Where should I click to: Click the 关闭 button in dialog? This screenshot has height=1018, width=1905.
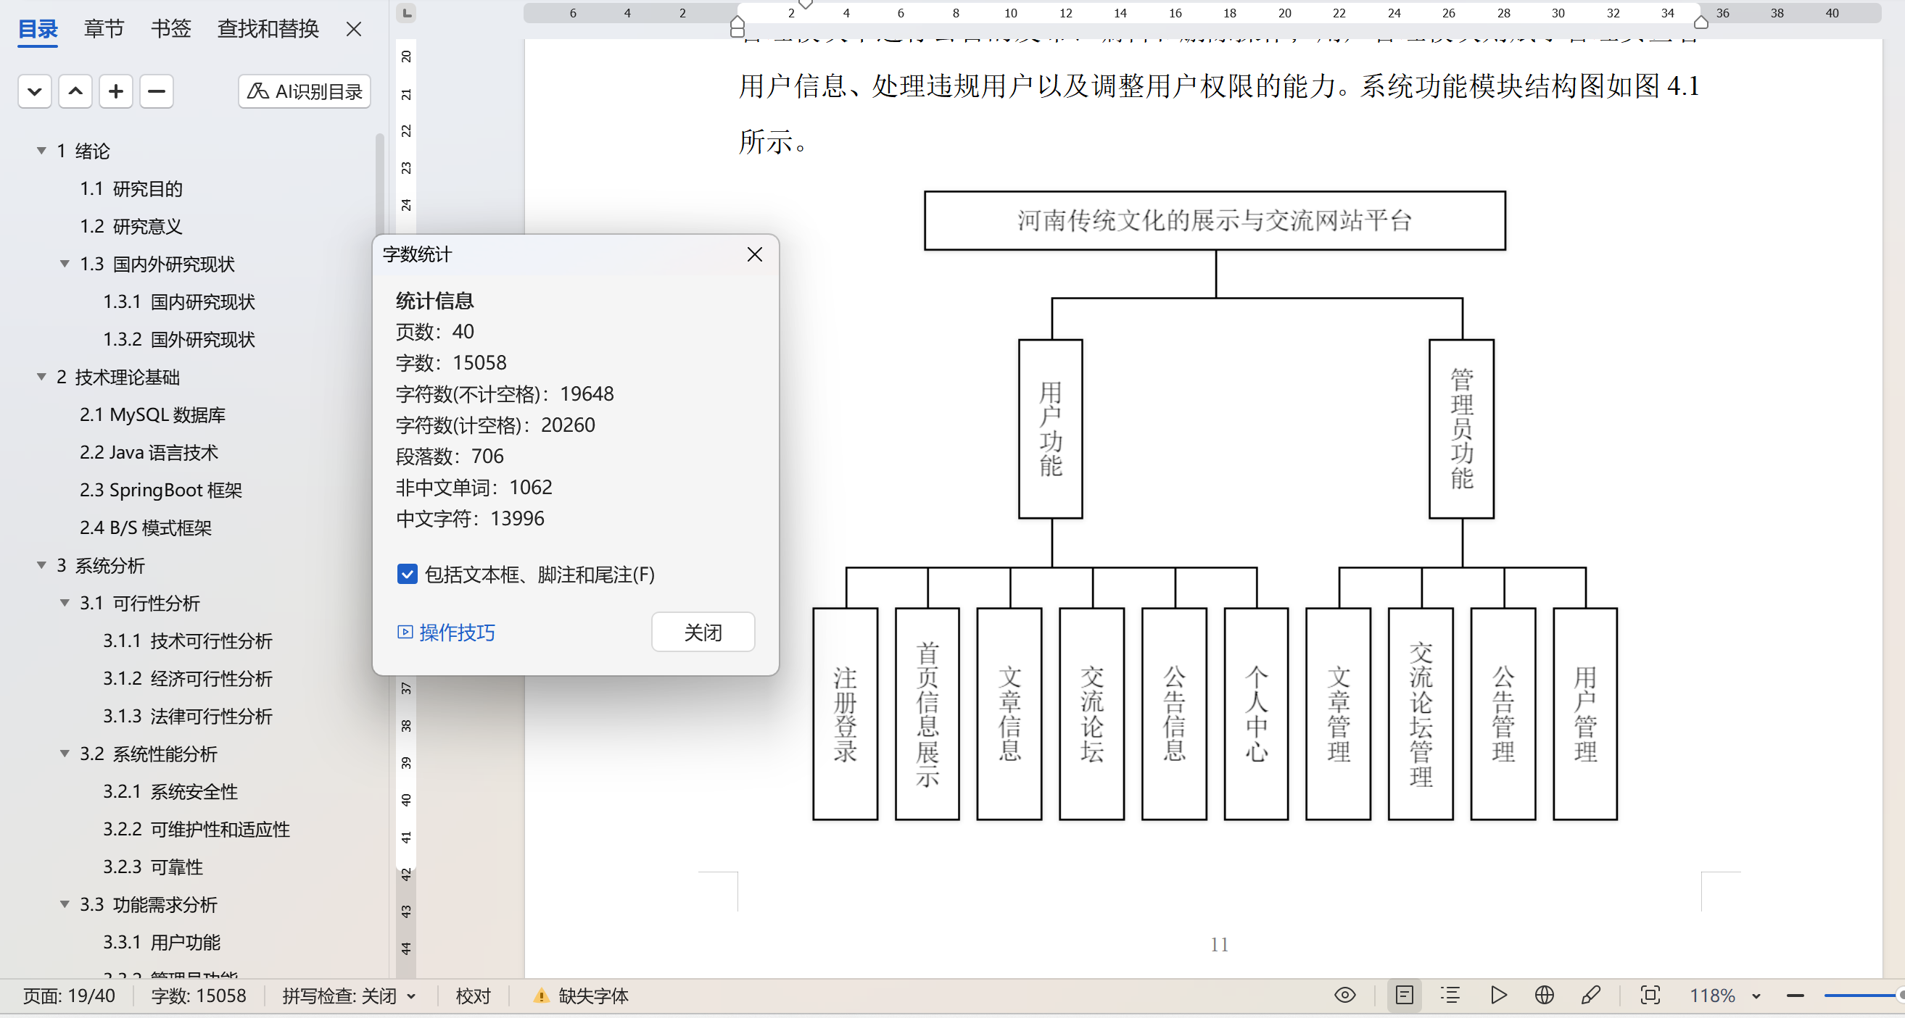click(x=703, y=632)
